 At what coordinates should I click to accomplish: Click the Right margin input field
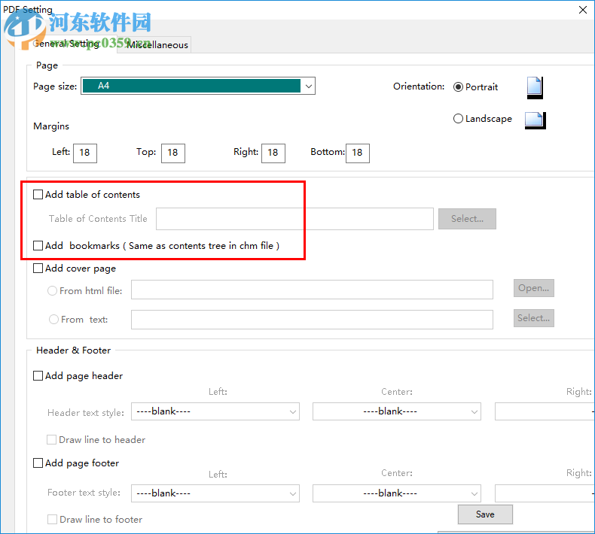tap(273, 153)
